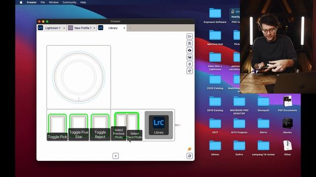Save profile using the disk icon

click(x=190, y=43)
